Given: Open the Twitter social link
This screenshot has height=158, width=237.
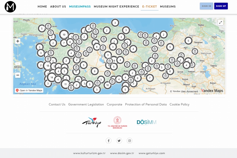Looking at the screenshot, I should (x=119, y=141).
